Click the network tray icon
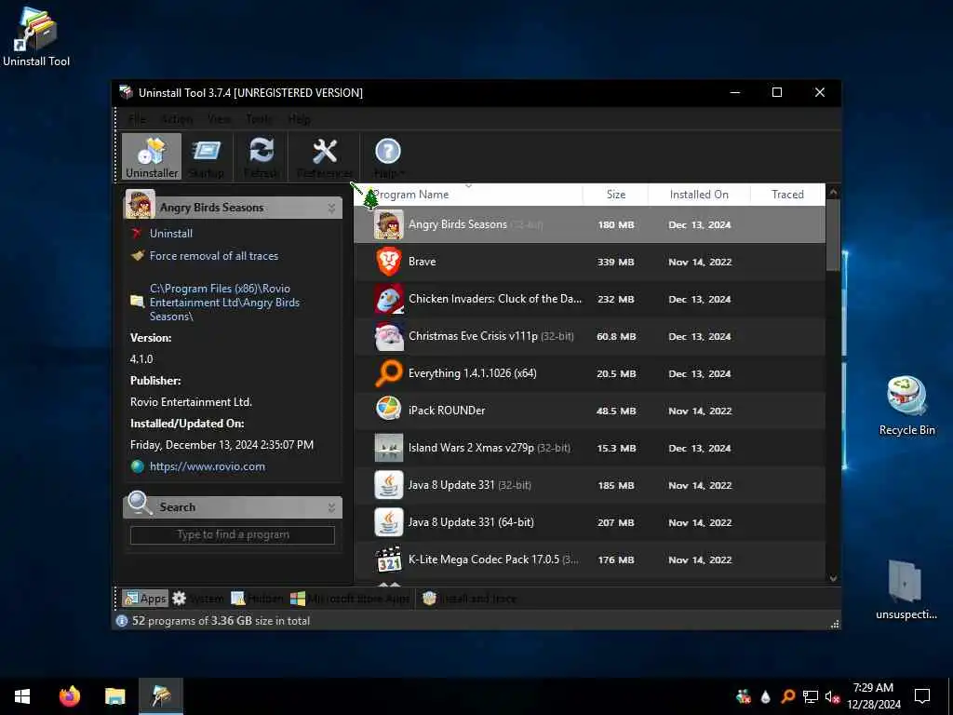Viewport: 953px width, 715px height. (810, 696)
